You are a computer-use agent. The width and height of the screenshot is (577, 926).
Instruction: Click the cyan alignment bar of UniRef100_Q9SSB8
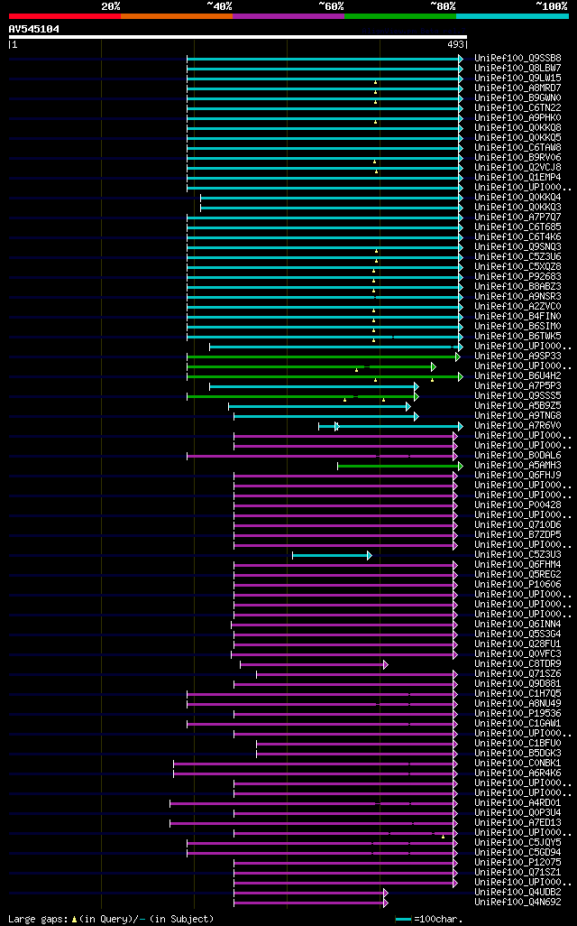325,59
